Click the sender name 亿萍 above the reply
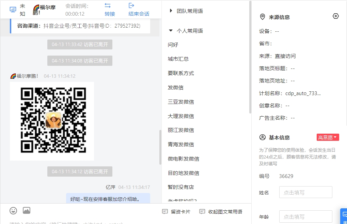 tap(110, 187)
